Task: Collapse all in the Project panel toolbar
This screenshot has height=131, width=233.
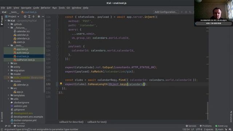Action: [x=33, y=16]
